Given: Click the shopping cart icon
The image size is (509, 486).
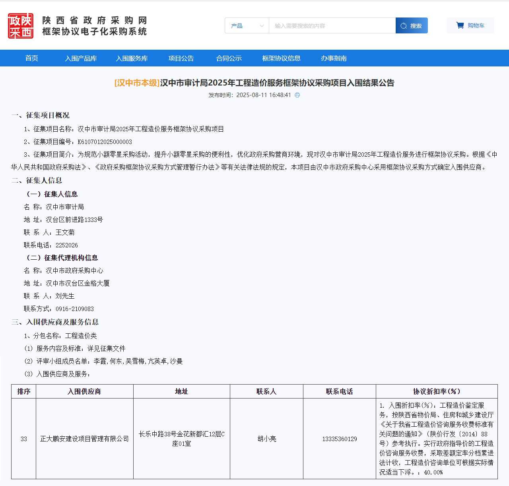Looking at the screenshot, I should pos(460,25).
